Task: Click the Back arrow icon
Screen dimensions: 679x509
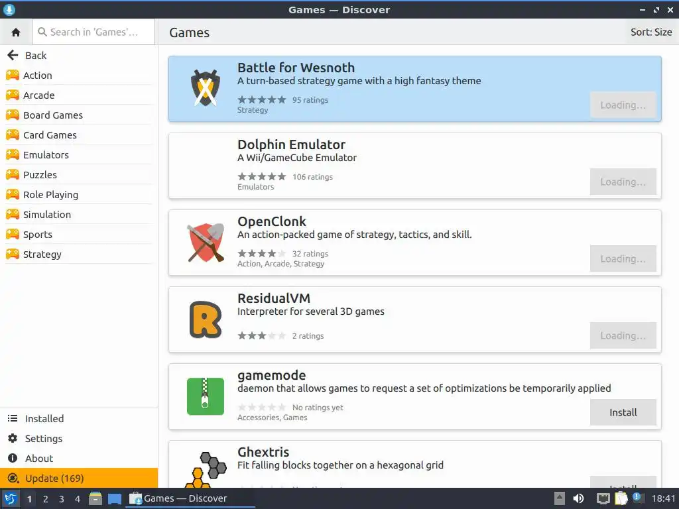Action: [13, 55]
